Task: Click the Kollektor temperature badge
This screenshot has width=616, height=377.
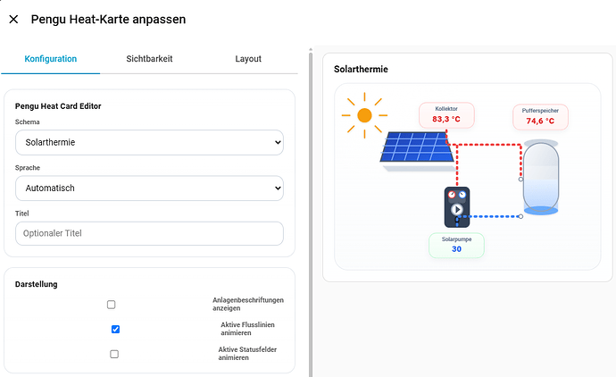Action: [446, 115]
